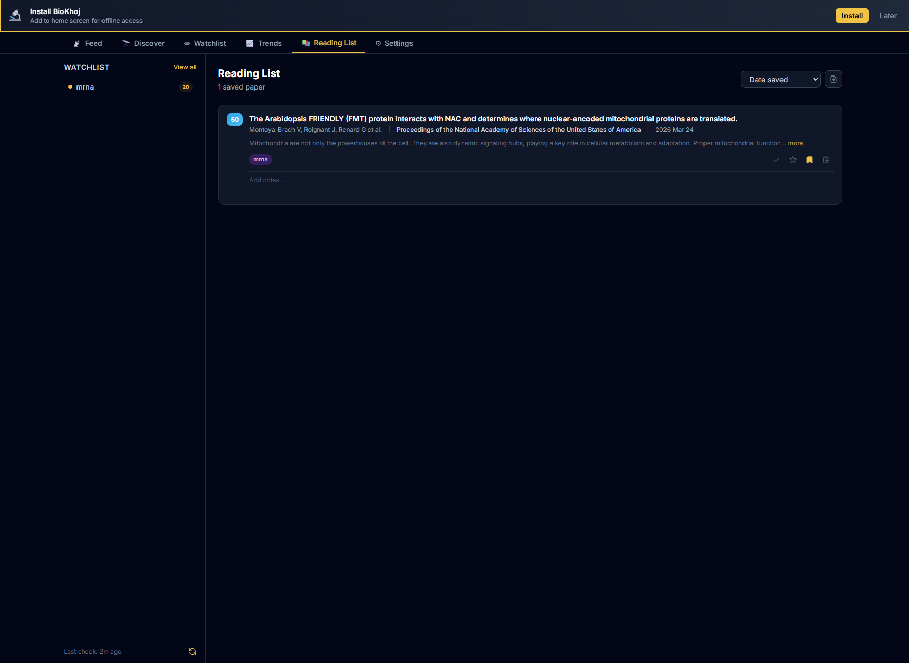The height and width of the screenshot is (663, 909).
Task: Click View all in the watchlist panel
Action: [x=185, y=67]
